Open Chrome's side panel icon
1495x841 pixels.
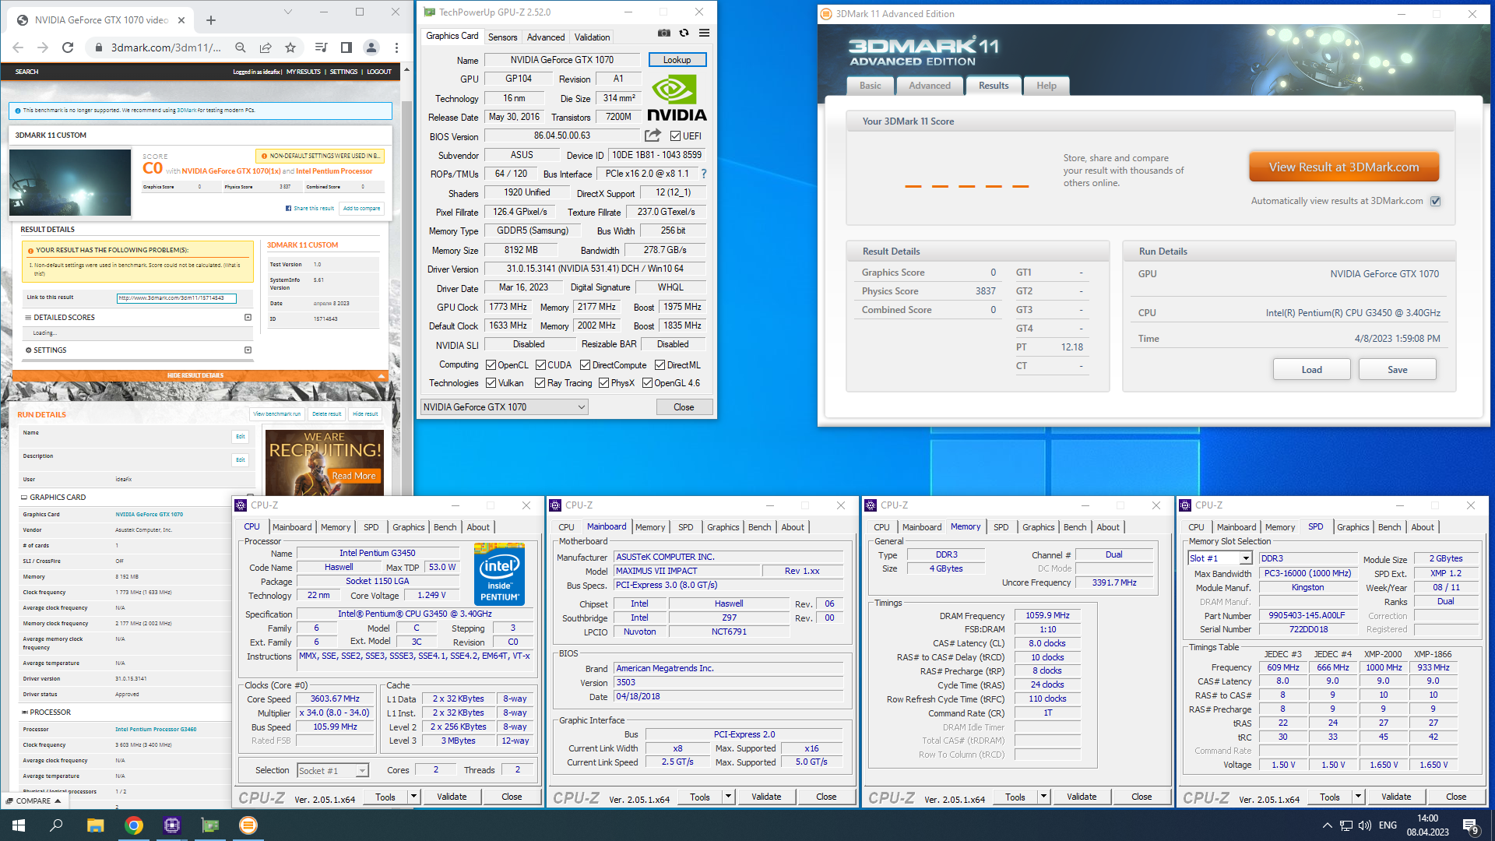(346, 48)
